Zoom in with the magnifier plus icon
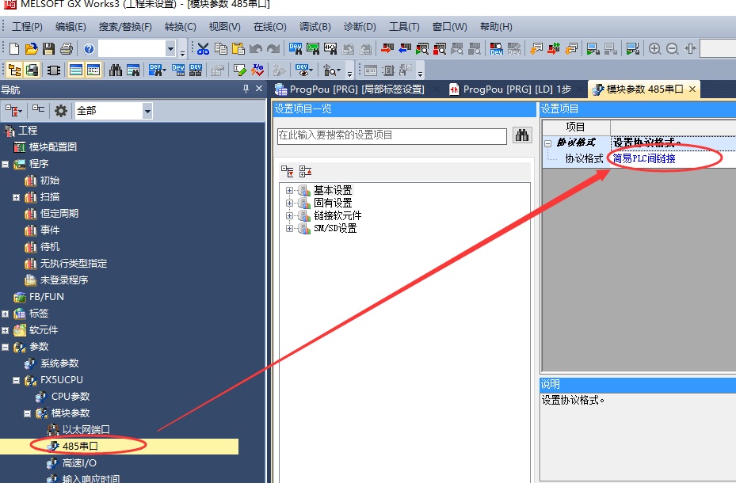The width and height of the screenshot is (736, 483). click(654, 48)
